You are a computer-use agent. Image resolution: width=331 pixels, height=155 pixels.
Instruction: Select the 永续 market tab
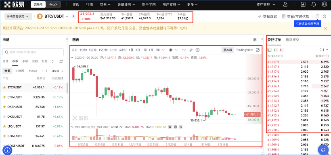[x=25, y=61]
